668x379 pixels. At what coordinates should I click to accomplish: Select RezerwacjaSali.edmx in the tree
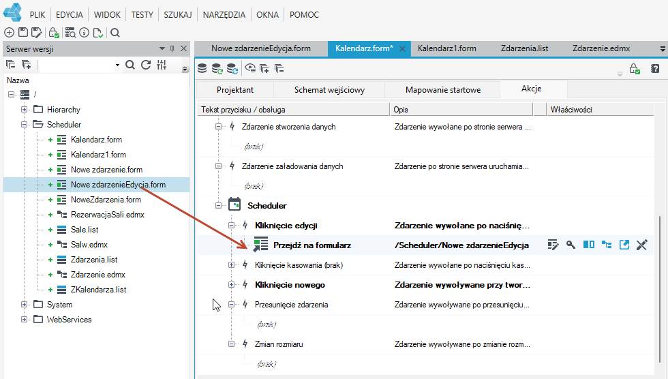pyautogui.click(x=108, y=215)
